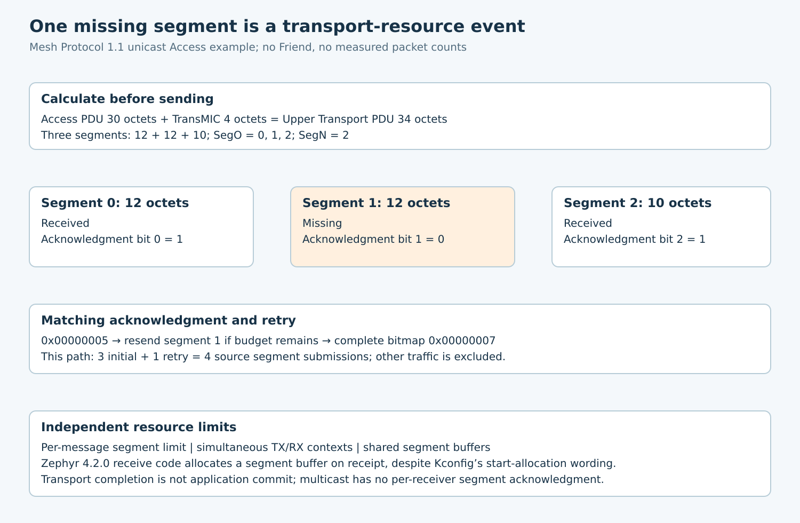Click the line starting "Zephyr 4.2.0 receive code"
Viewport: 800px width, 523px height.
point(329,463)
